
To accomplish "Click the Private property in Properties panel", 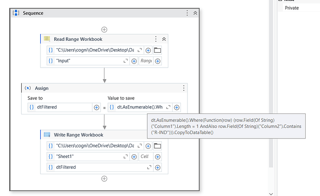I will tap(292, 8).
